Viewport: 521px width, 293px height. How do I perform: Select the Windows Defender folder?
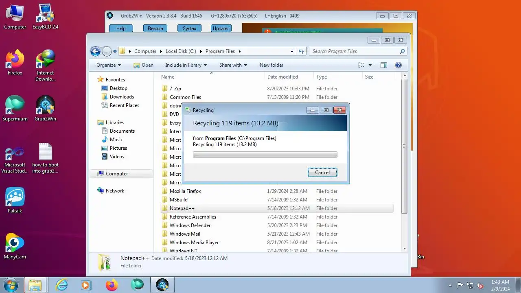(x=190, y=225)
